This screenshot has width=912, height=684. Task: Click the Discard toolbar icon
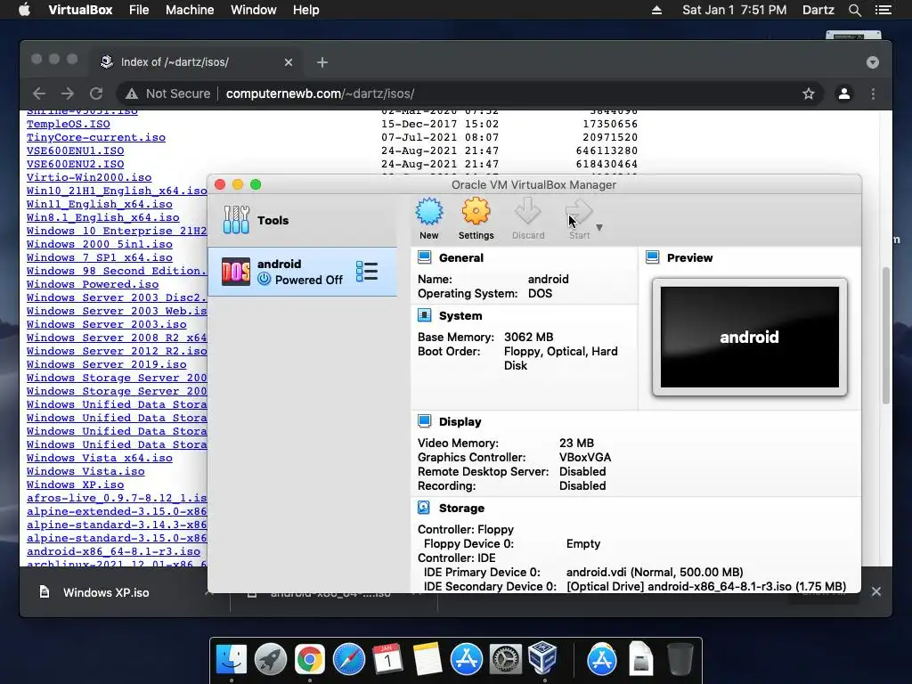click(x=528, y=212)
